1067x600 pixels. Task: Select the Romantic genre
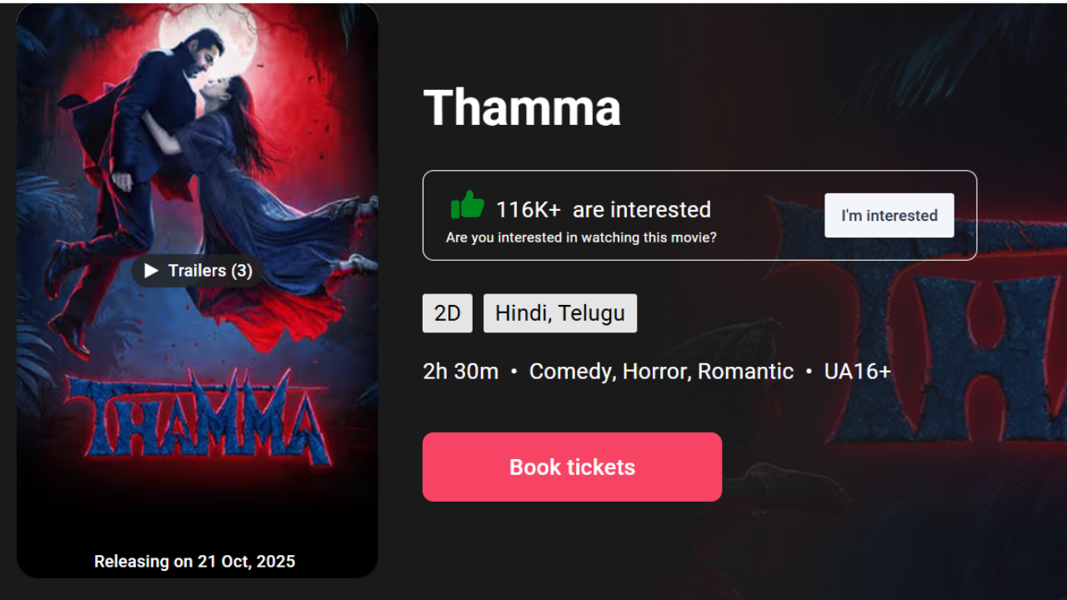coord(745,371)
